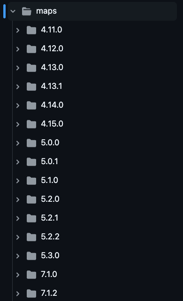This screenshot has height=301, width=183.
Task: Expand the 5.0.1 folder chevron
Action: [x=18, y=162]
